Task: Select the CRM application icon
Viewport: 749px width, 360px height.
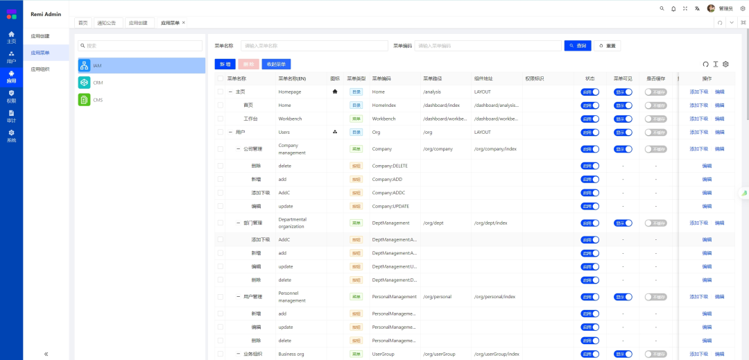Action: point(84,83)
